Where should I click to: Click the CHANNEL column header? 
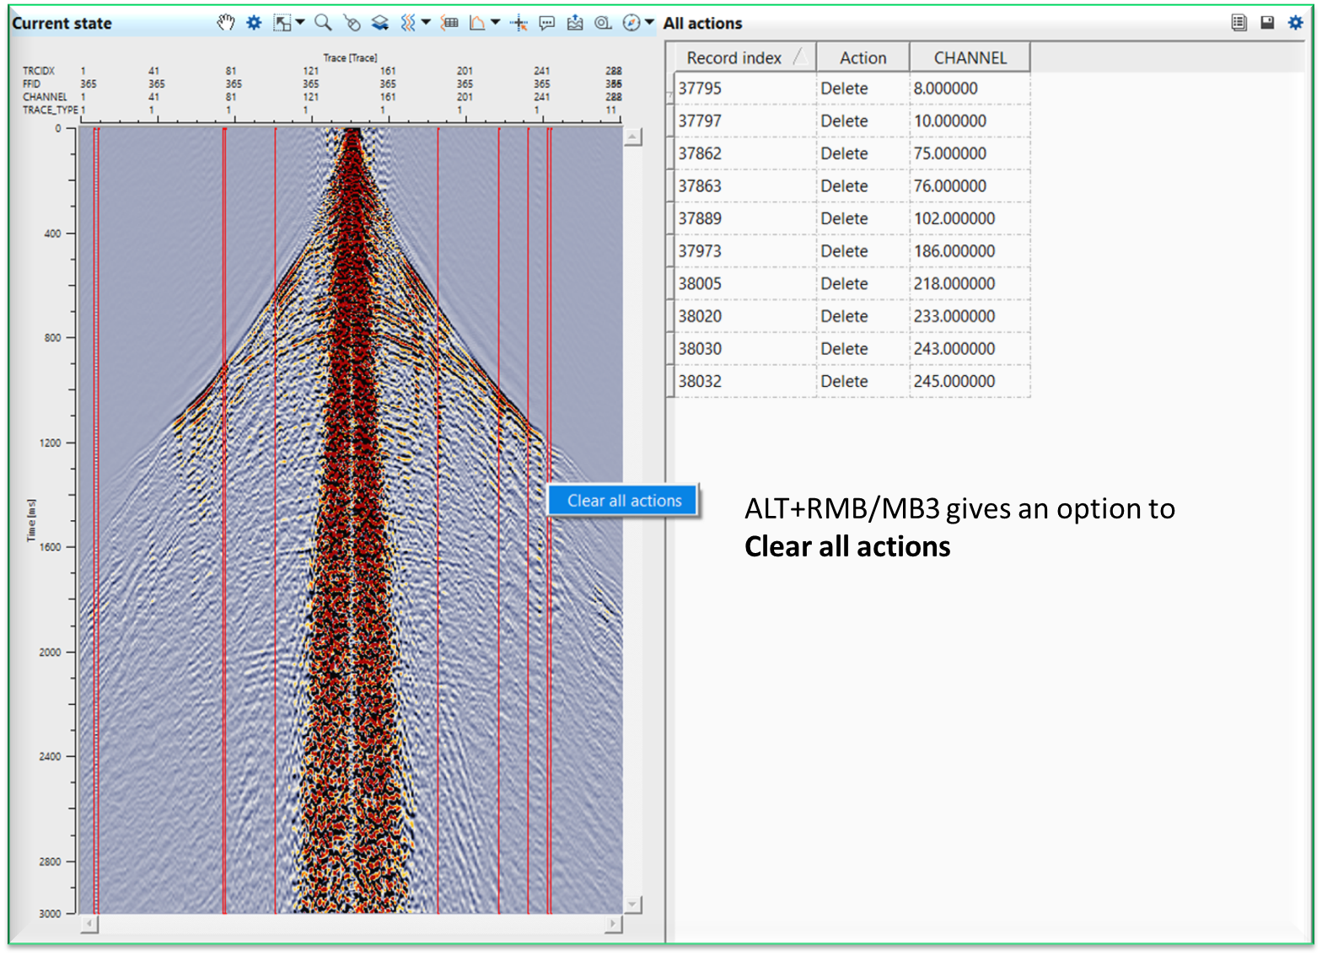tap(970, 57)
